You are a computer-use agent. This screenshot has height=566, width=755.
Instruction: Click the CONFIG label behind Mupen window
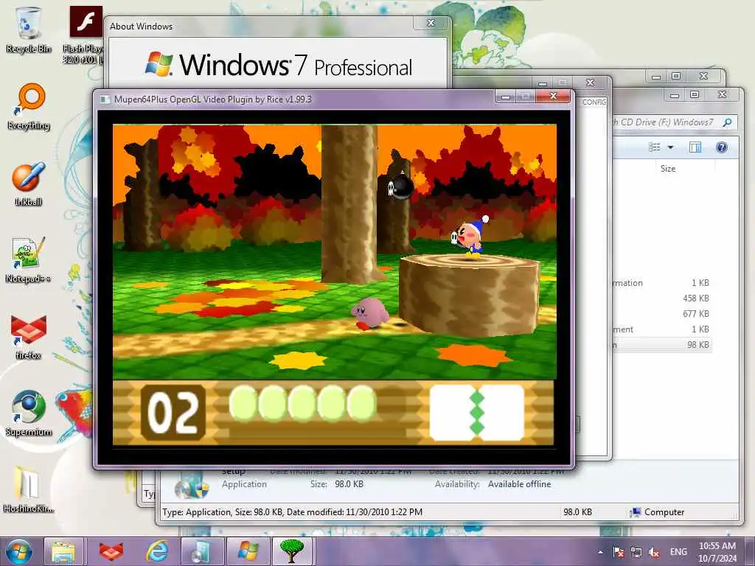594,102
